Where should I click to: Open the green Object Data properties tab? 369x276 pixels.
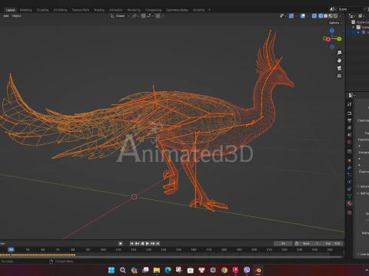point(349,196)
